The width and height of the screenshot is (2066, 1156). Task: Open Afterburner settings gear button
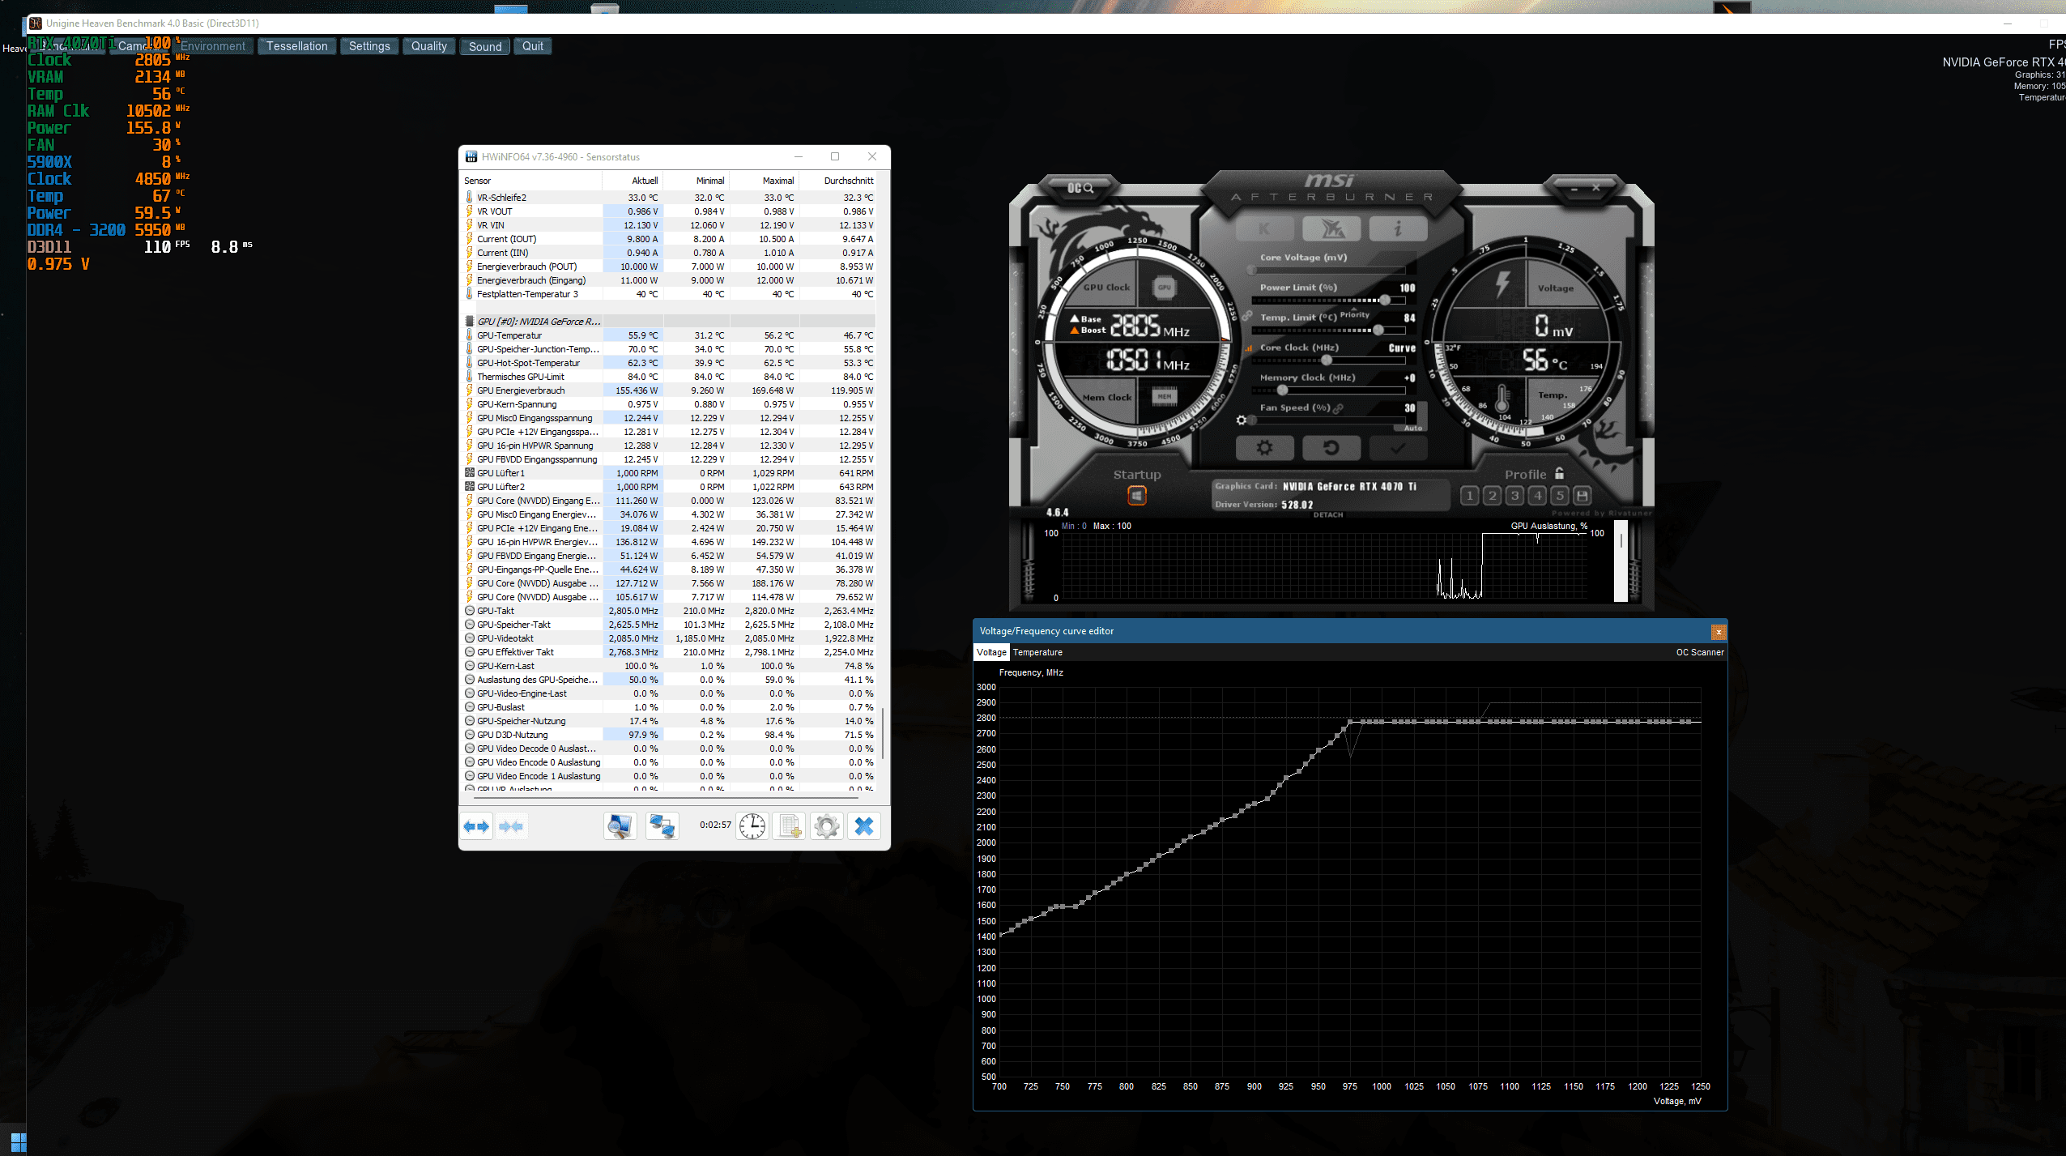pyautogui.click(x=1264, y=447)
